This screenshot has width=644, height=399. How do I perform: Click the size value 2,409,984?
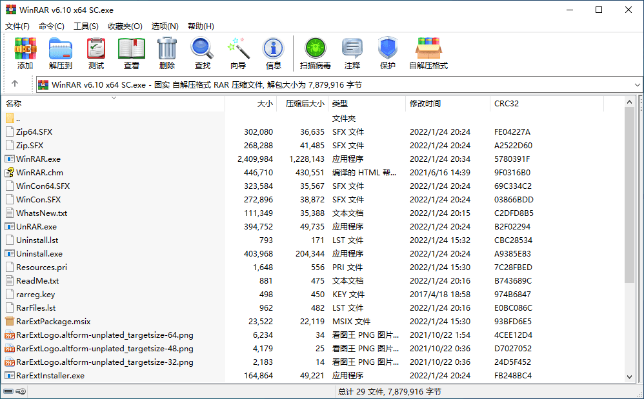point(255,159)
